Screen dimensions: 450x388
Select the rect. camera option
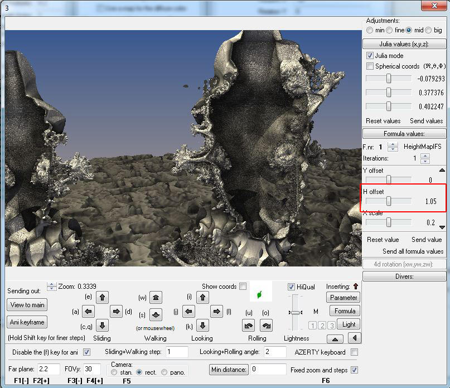tap(139, 372)
